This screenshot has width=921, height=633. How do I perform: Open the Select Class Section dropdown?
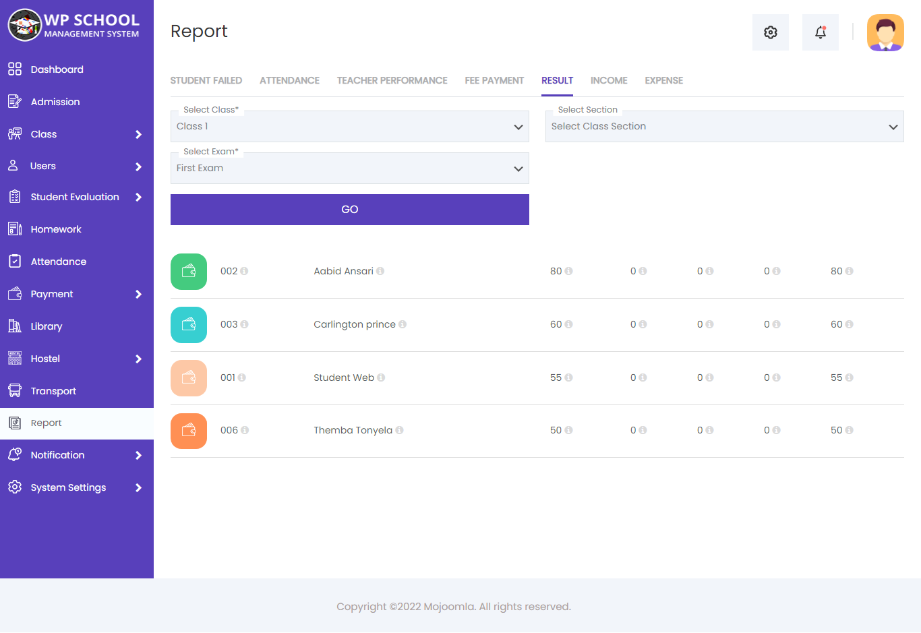click(x=724, y=127)
